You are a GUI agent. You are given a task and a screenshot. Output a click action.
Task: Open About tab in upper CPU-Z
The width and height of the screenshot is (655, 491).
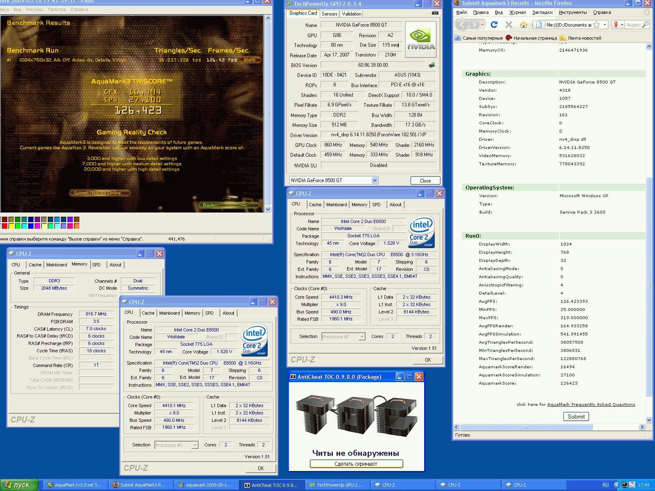pyautogui.click(x=395, y=205)
